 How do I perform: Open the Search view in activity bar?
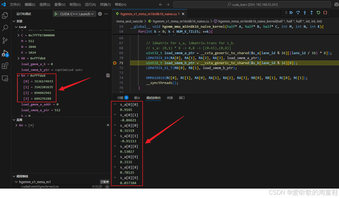(5, 28)
